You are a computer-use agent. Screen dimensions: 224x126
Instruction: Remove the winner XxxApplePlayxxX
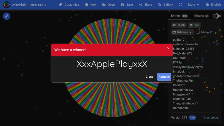(x=164, y=76)
